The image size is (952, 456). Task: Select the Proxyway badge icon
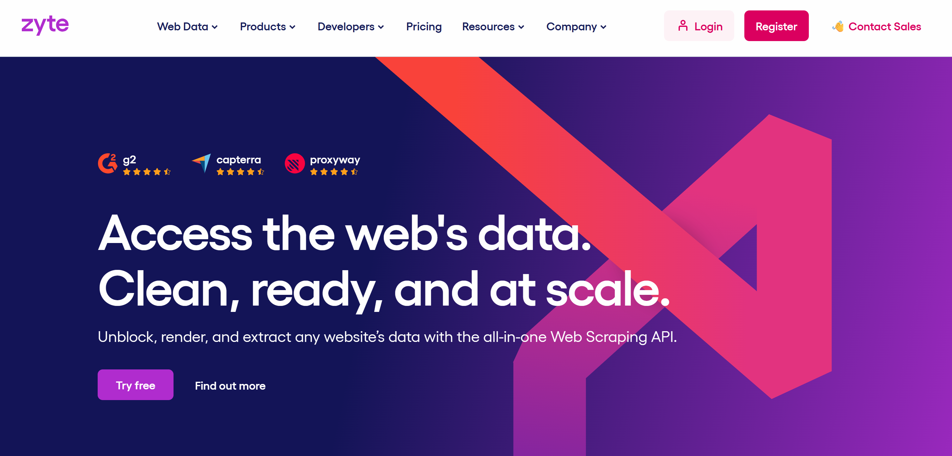[294, 164]
